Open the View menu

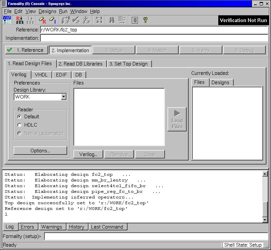(x=31, y=11)
